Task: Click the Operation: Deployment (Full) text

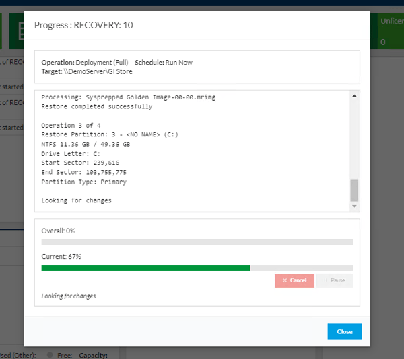Action: [x=84, y=63]
